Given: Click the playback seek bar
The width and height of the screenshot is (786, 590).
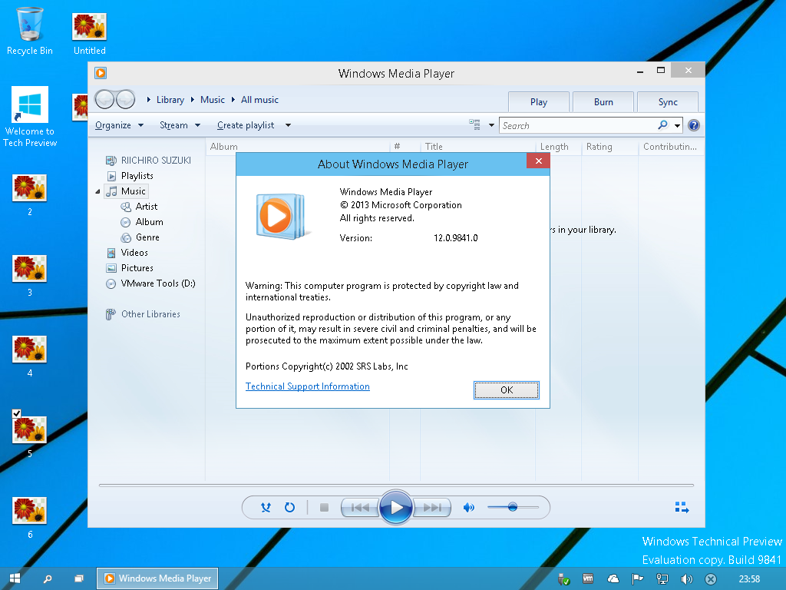Looking at the screenshot, I should 396,486.
